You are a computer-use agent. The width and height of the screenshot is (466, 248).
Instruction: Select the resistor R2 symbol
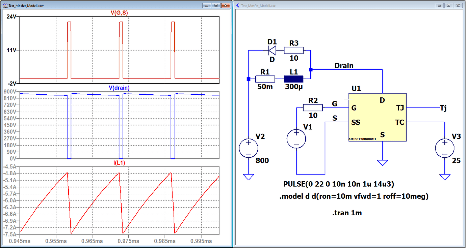click(x=313, y=108)
